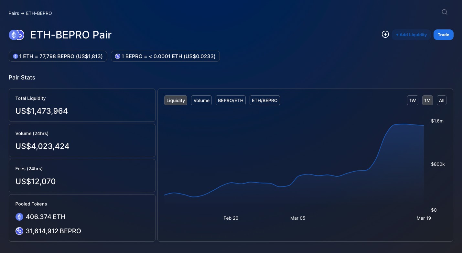The height and width of the screenshot is (253, 462).
Task: Click the BEPRO icon in Pooled Tokens
Action: pos(19,231)
